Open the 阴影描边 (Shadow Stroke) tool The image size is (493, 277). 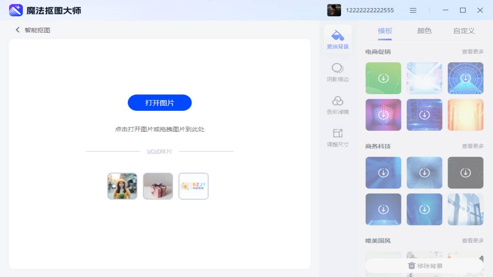click(337, 72)
